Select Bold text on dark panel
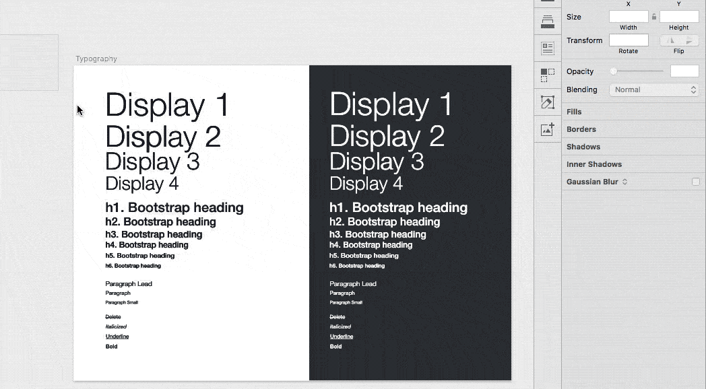This screenshot has width=706, height=389. pyautogui.click(x=335, y=347)
